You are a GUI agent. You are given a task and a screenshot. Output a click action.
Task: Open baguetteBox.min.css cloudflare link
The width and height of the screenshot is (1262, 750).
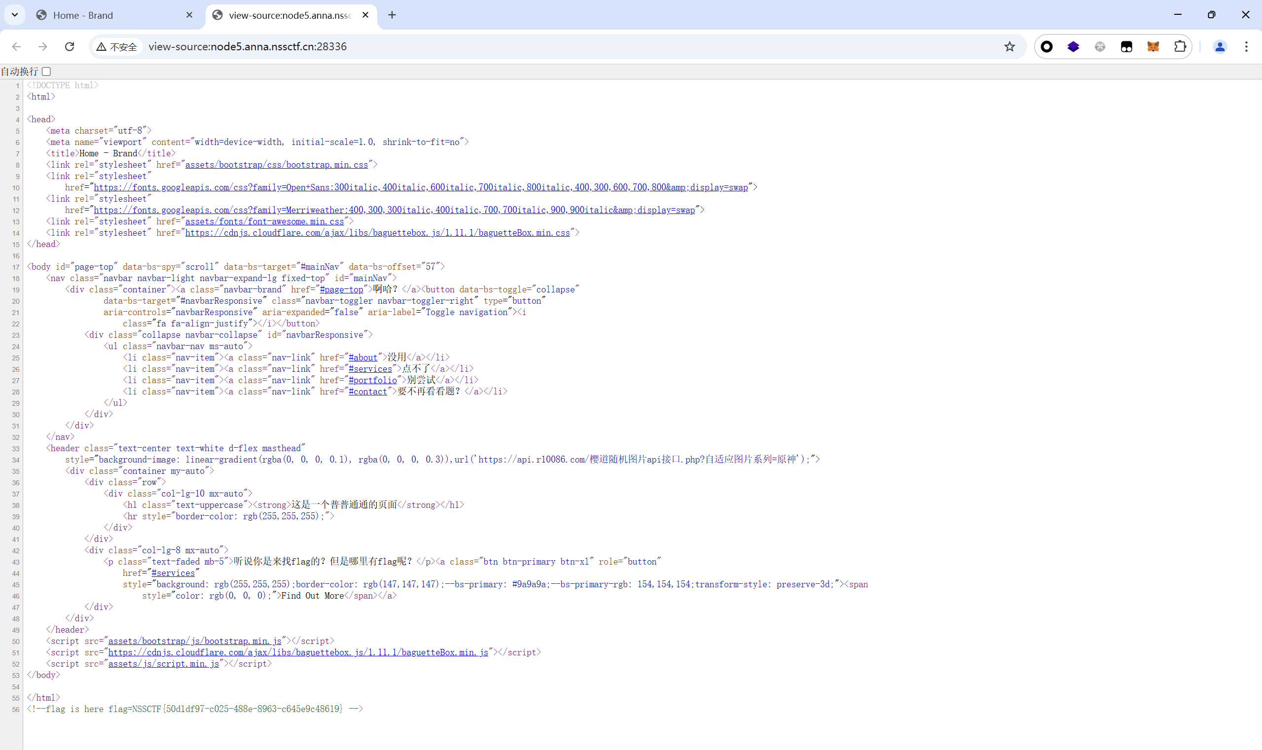tap(378, 233)
